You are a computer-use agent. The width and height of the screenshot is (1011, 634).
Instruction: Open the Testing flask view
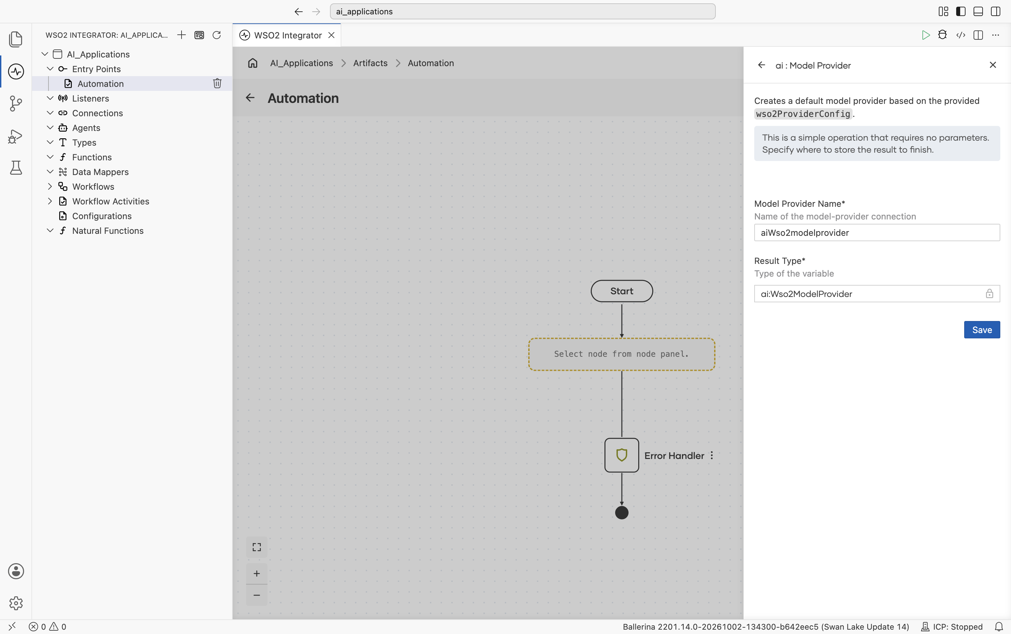(x=16, y=168)
